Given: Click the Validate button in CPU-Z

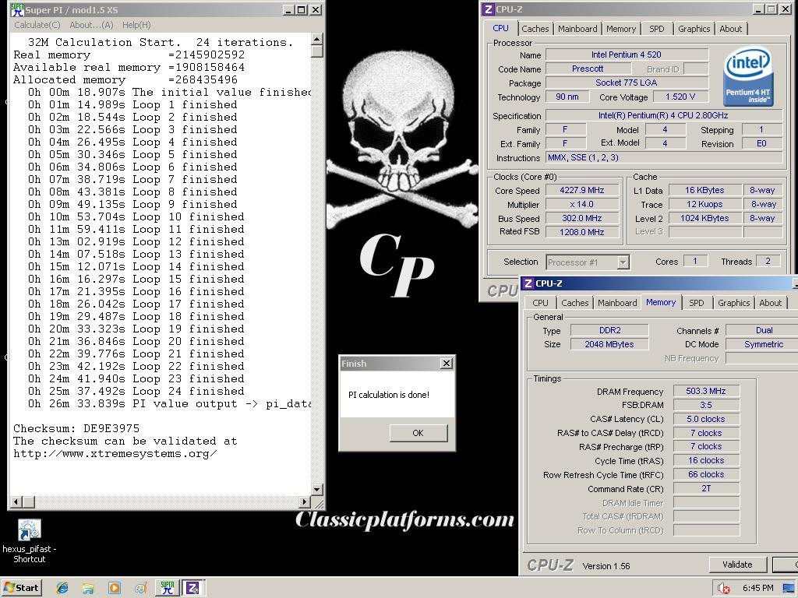Looking at the screenshot, I should pos(737,564).
